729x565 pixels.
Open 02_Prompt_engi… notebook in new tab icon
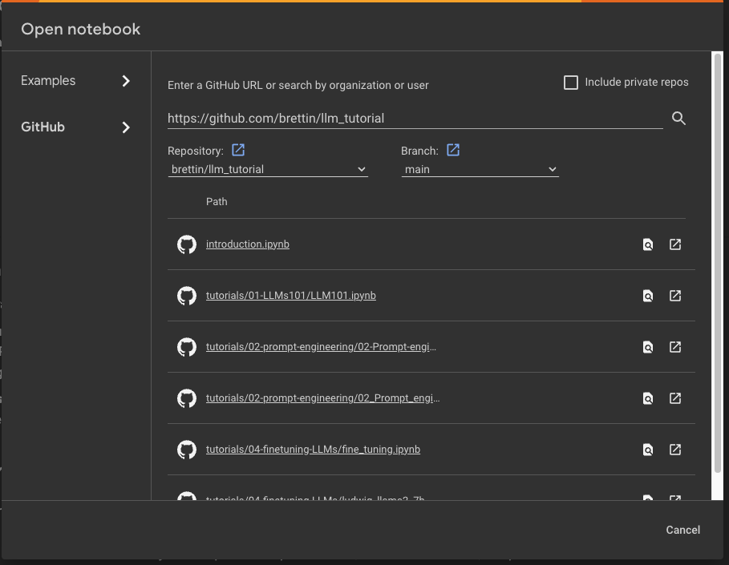tap(675, 398)
